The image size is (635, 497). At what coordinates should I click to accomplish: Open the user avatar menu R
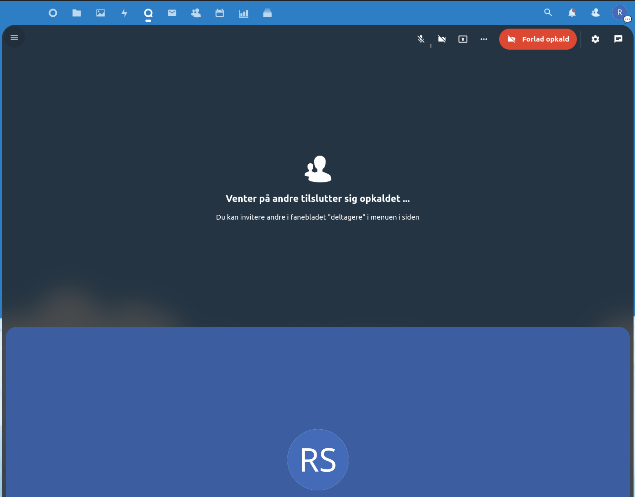[x=620, y=12]
